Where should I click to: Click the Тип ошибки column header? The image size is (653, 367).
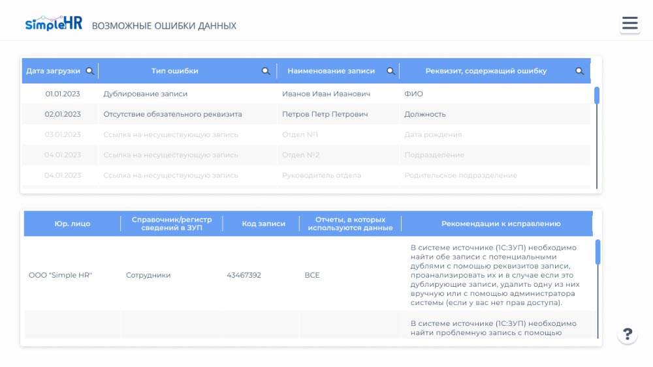click(174, 70)
